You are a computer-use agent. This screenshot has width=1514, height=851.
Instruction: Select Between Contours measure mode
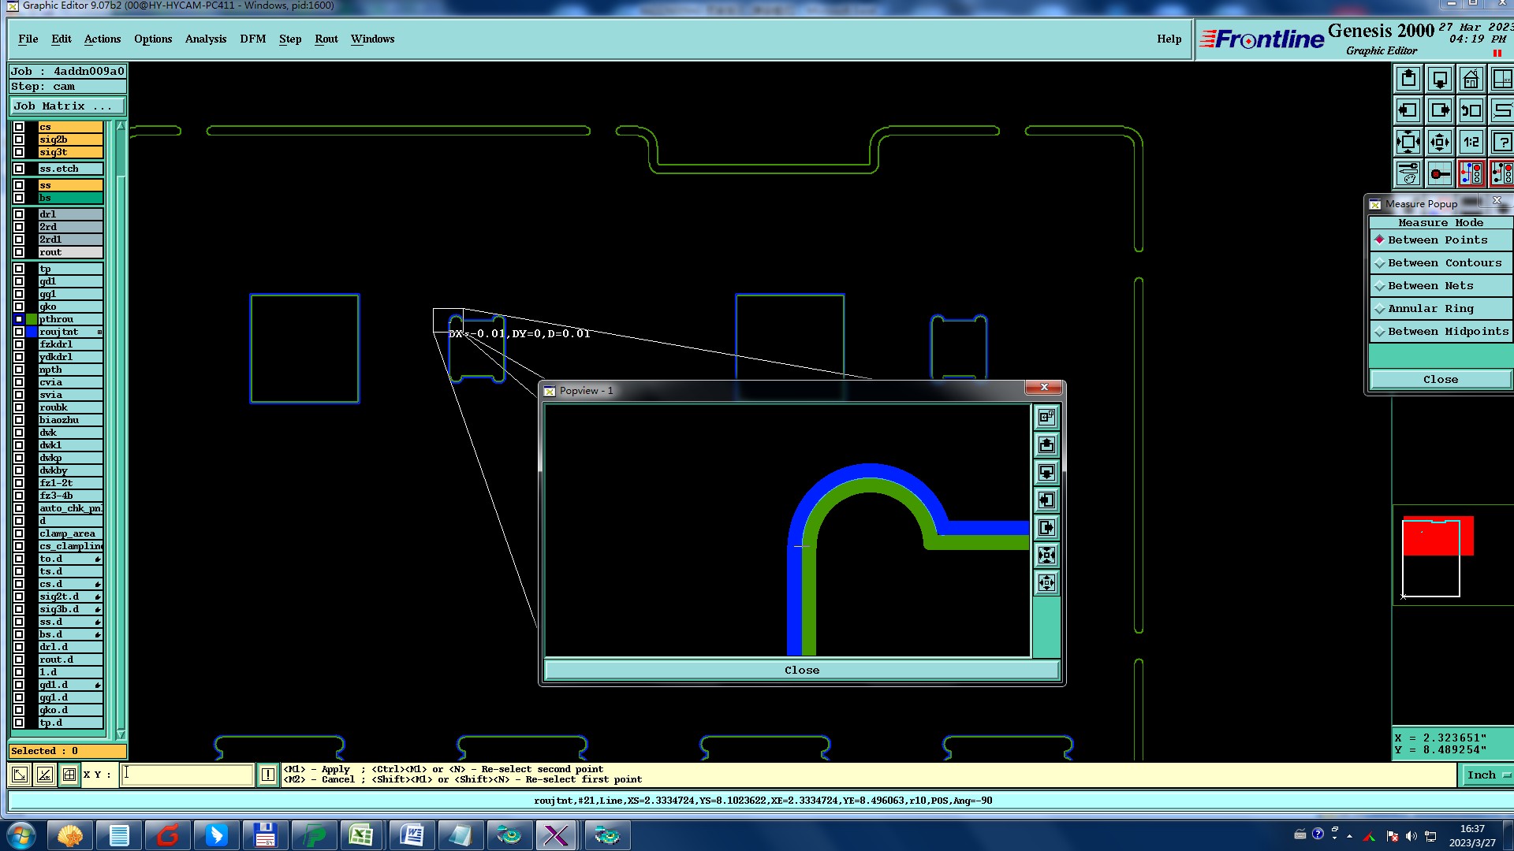tap(1443, 263)
